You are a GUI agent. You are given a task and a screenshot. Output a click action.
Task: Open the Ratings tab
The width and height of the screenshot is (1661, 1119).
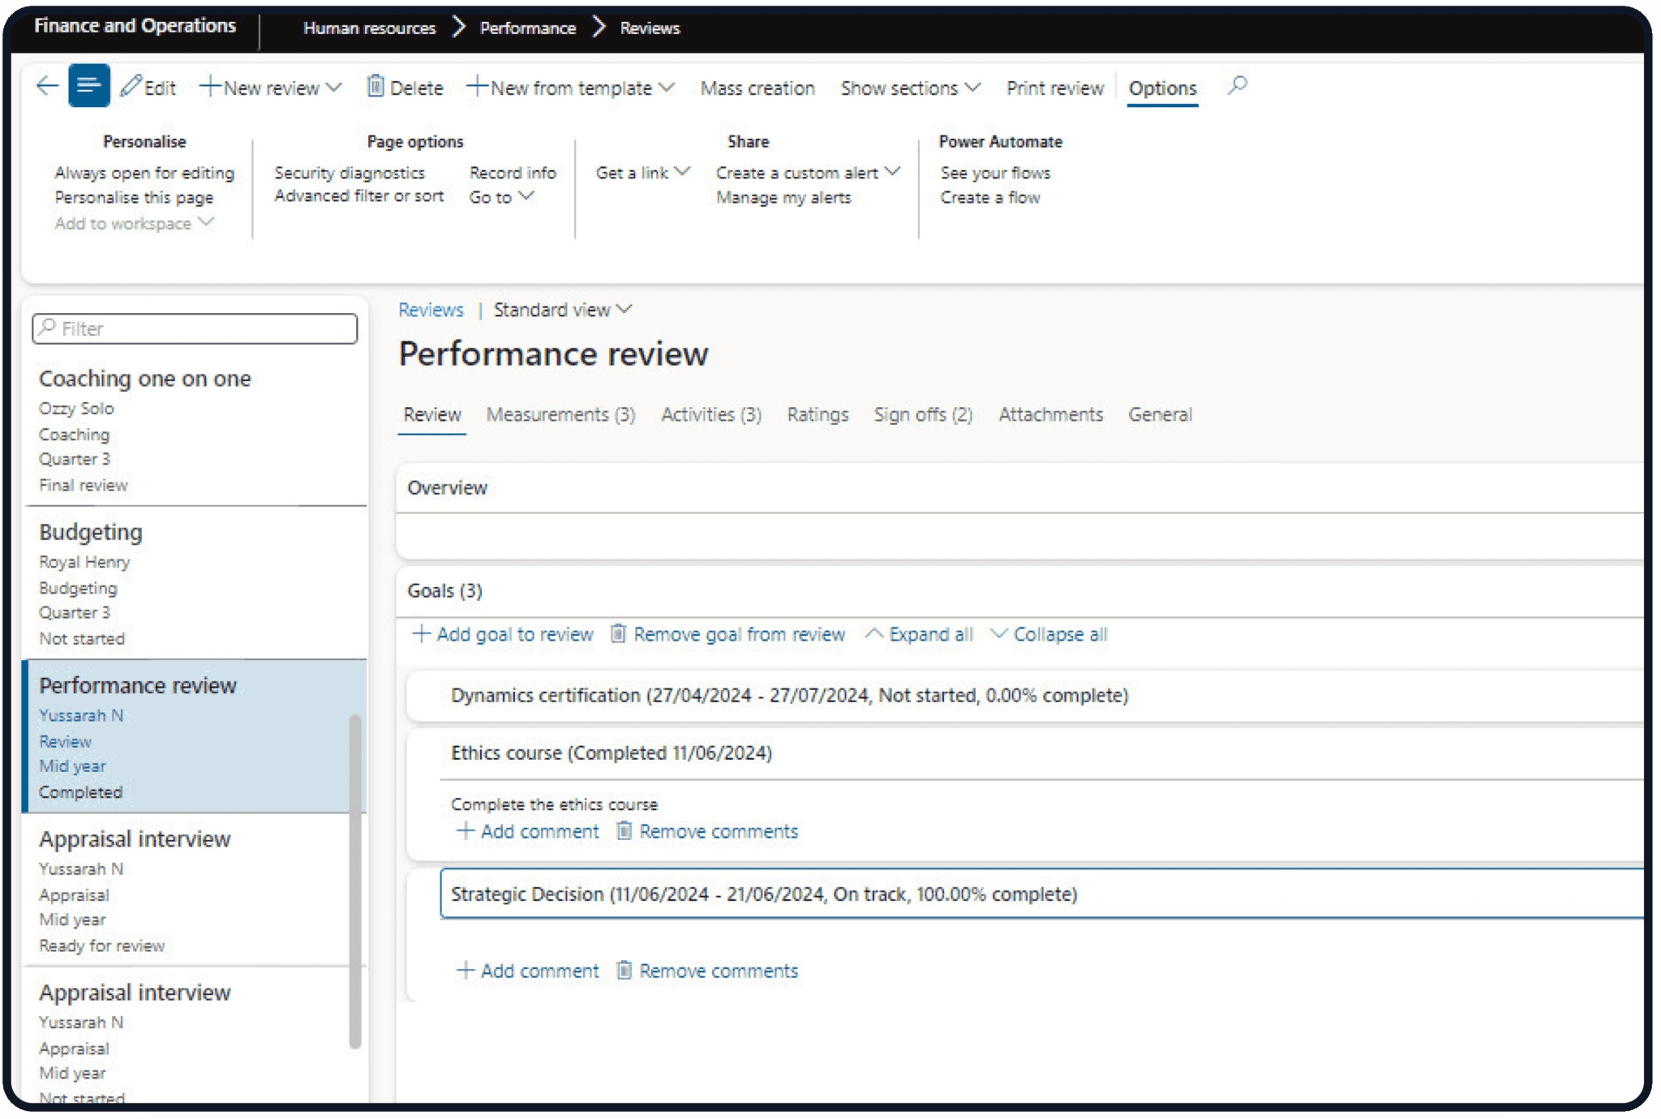point(818,414)
